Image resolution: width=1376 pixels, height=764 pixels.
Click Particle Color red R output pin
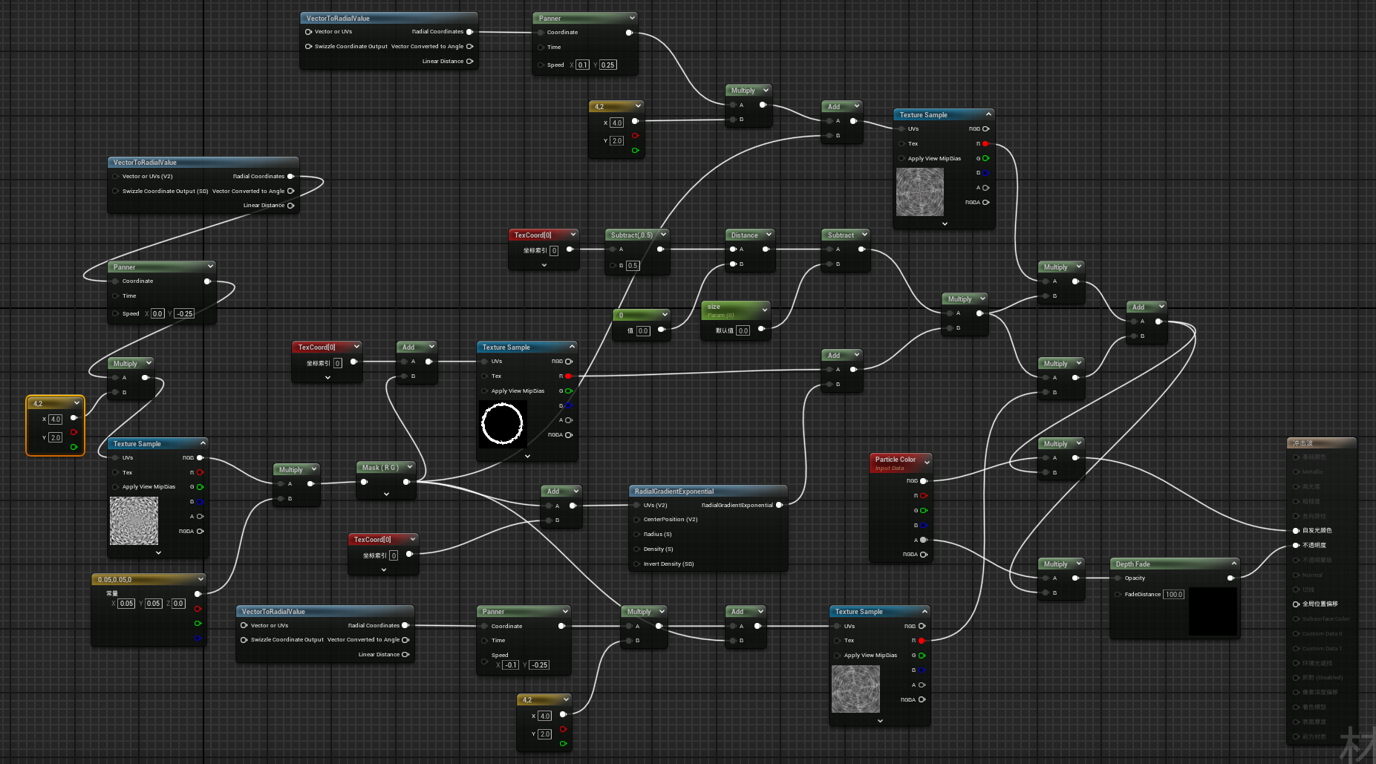924,495
